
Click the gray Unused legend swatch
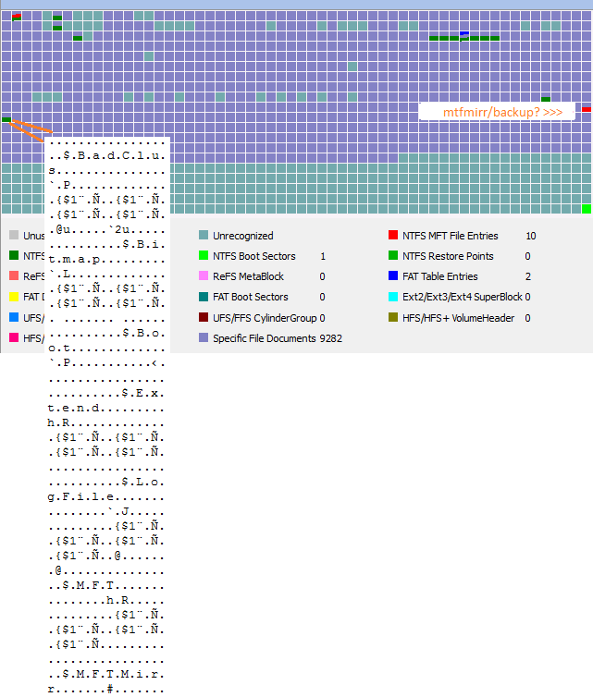[x=14, y=236]
